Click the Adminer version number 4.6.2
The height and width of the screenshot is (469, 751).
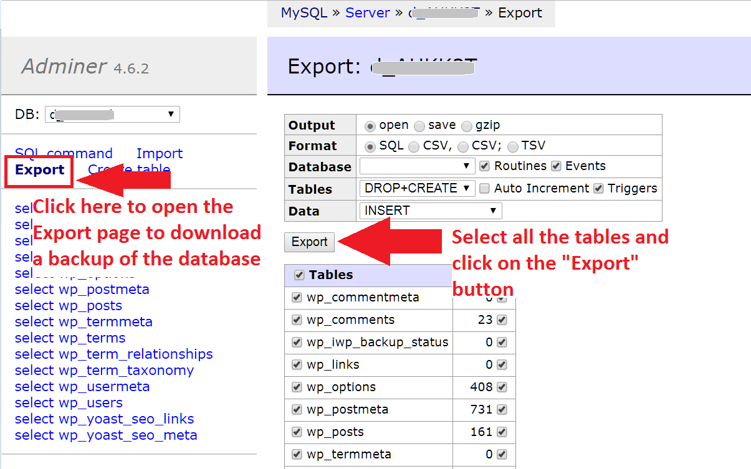pos(131,69)
